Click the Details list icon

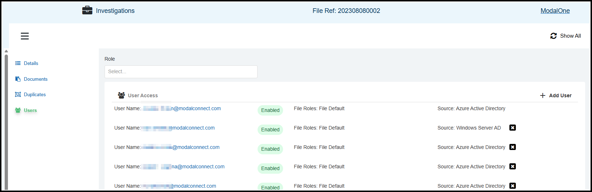pyautogui.click(x=18, y=63)
